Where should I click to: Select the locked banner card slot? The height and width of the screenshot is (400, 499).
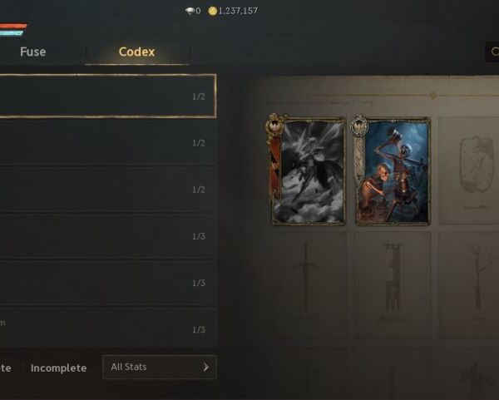[x=393, y=284]
